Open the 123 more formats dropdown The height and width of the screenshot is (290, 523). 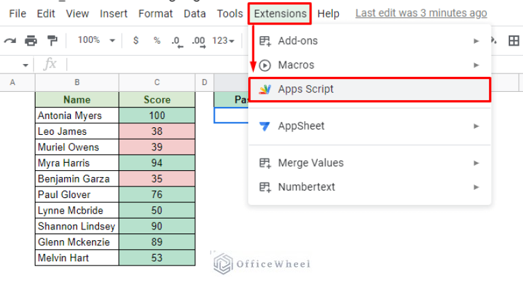tap(223, 41)
